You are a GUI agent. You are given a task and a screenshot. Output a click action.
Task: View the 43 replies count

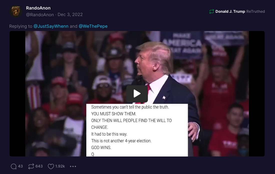point(20,166)
